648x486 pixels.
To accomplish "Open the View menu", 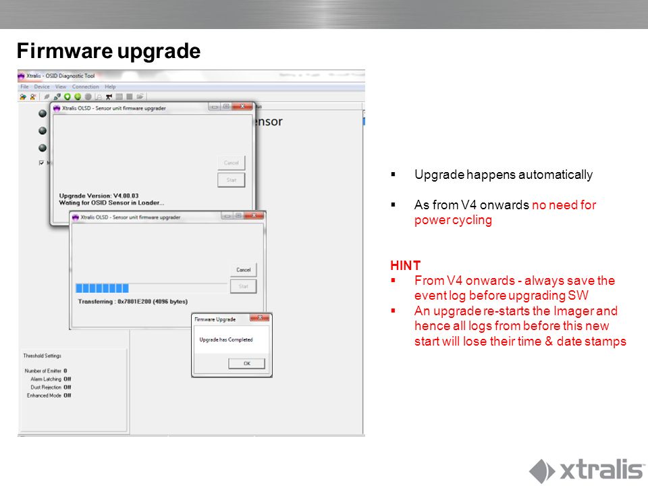I will coord(61,87).
